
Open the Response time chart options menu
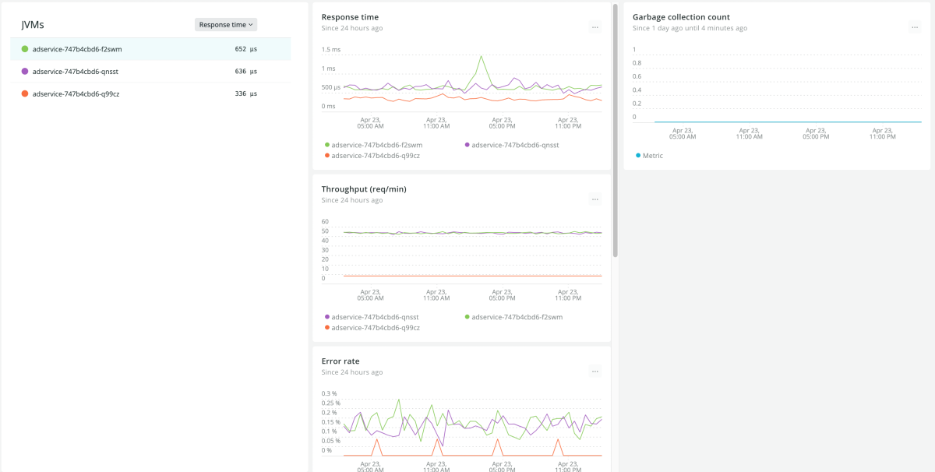595,27
